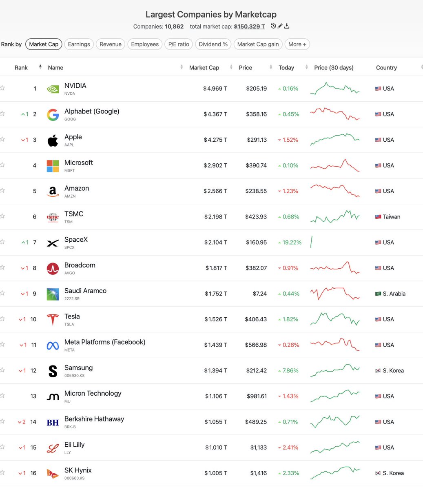Viewport: 423px width, 490px height.
Task: Click the Micron Technology logo icon
Action: coord(53,397)
